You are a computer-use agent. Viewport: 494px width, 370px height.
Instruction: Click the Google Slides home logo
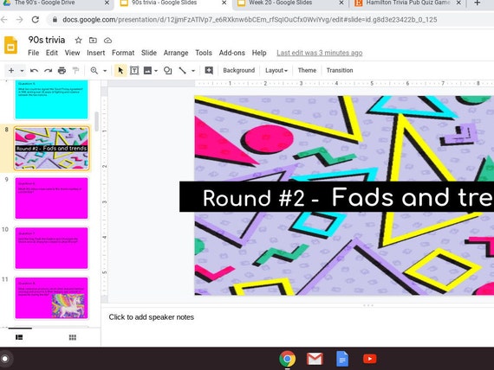pos(10,45)
